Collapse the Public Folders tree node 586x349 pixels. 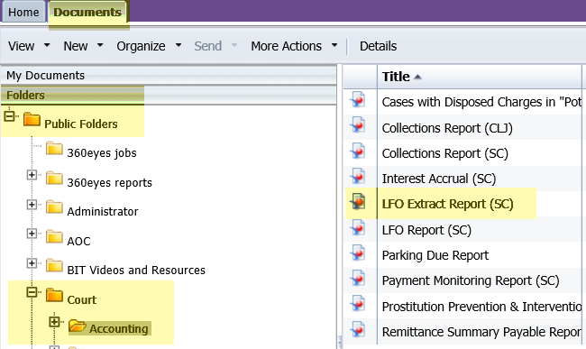9,115
